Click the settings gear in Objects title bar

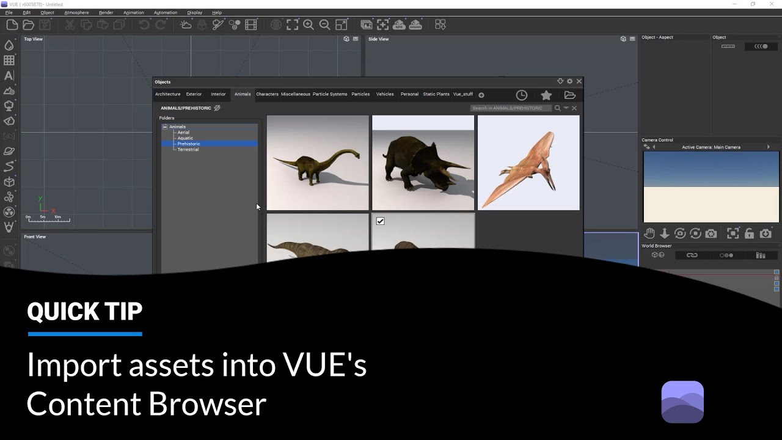pos(569,81)
